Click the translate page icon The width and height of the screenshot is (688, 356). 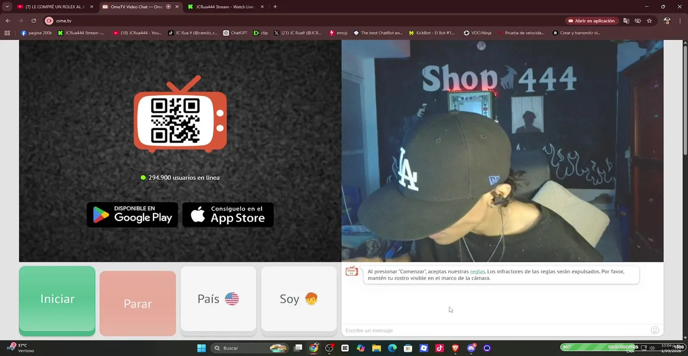pyautogui.click(x=626, y=21)
